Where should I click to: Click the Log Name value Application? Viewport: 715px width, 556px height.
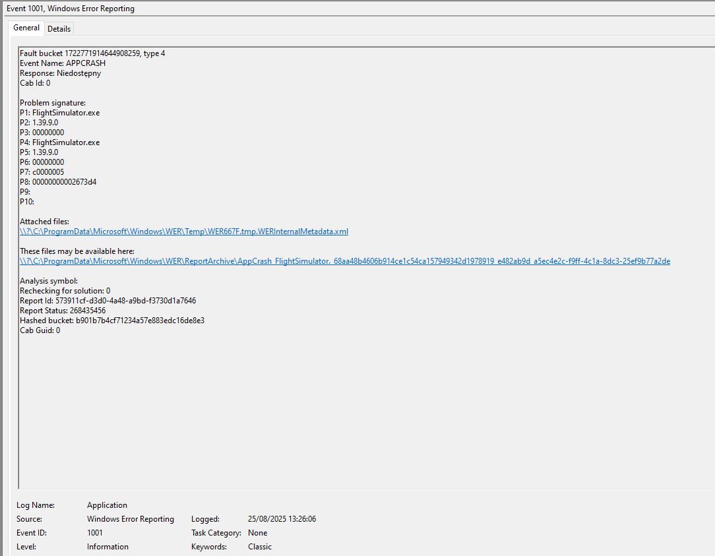click(x=107, y=505)
